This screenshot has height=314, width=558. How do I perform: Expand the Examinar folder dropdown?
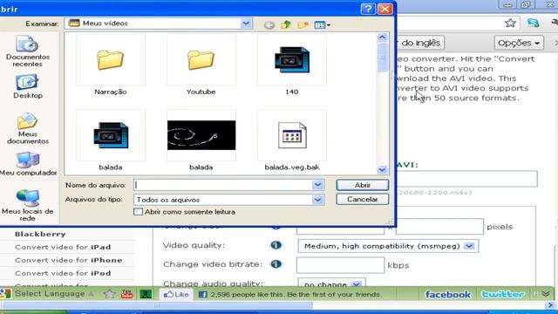coord(246,24)
